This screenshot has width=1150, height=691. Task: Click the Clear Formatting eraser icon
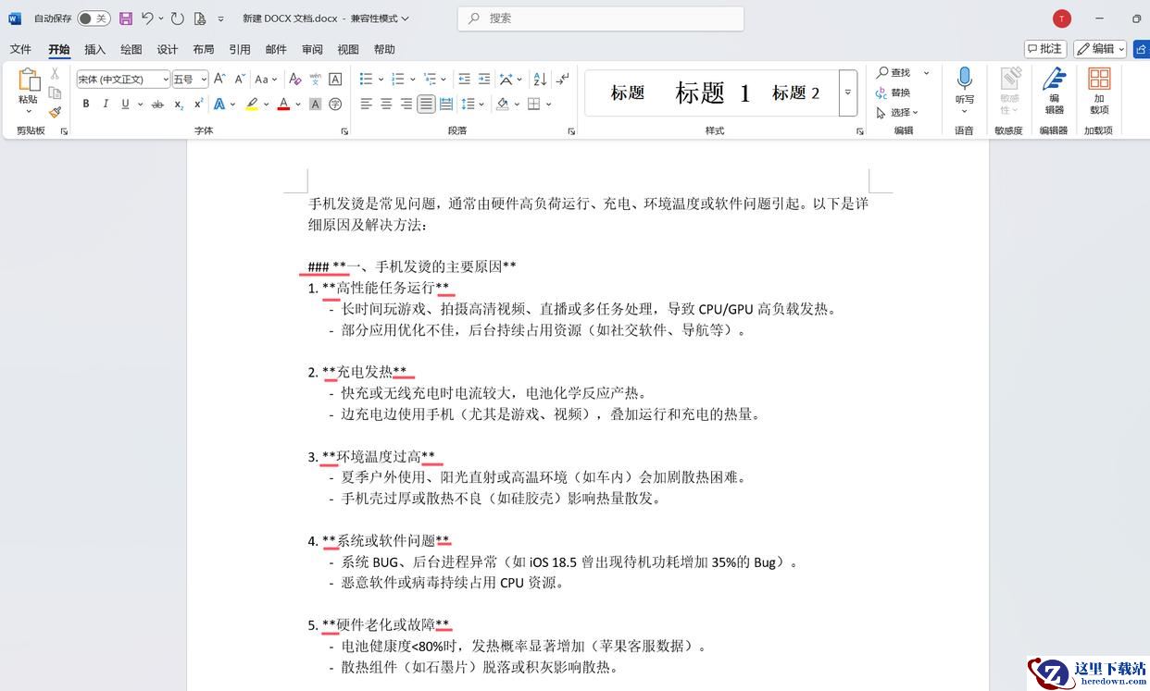click(x=295, y=80)
